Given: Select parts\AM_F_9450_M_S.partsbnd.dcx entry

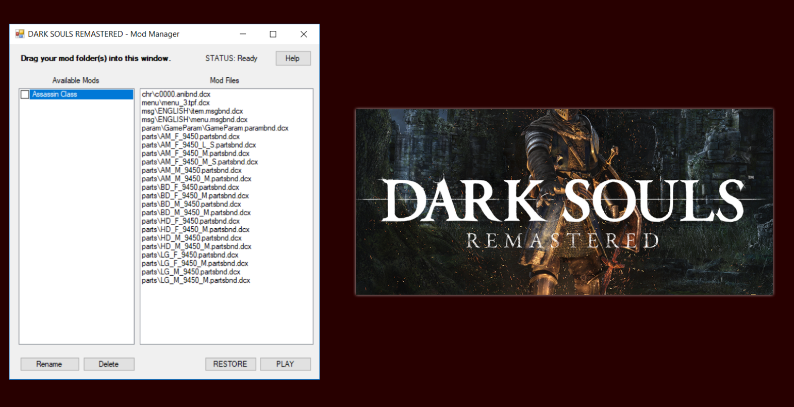Looking at the screenshot, I should click(x=200, y=162).
